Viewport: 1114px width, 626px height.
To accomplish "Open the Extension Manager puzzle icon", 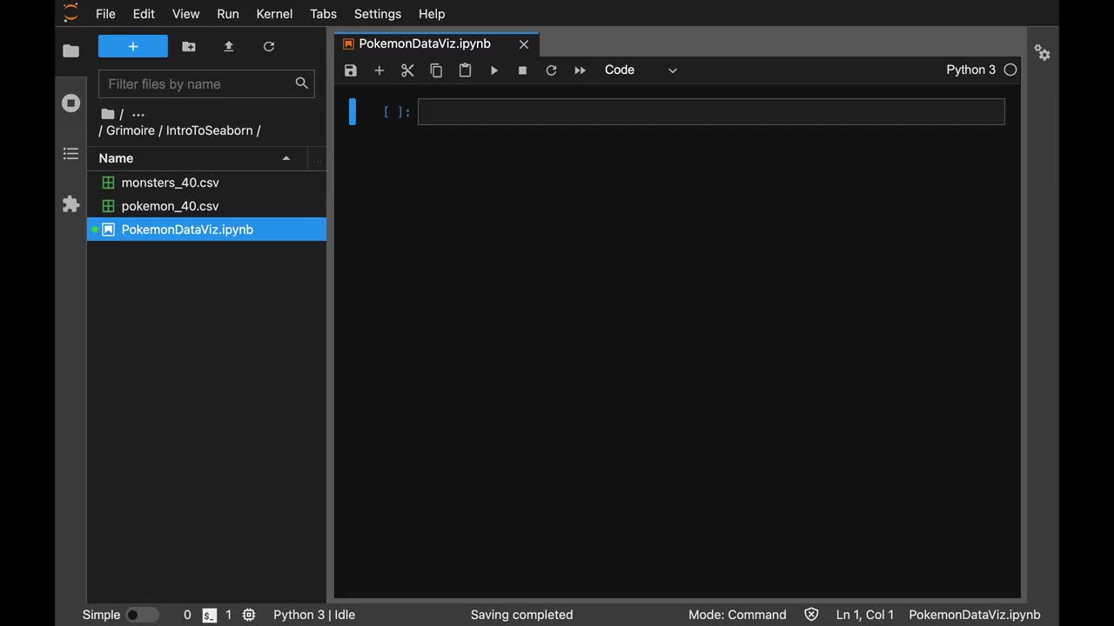I will click(71, 204).
